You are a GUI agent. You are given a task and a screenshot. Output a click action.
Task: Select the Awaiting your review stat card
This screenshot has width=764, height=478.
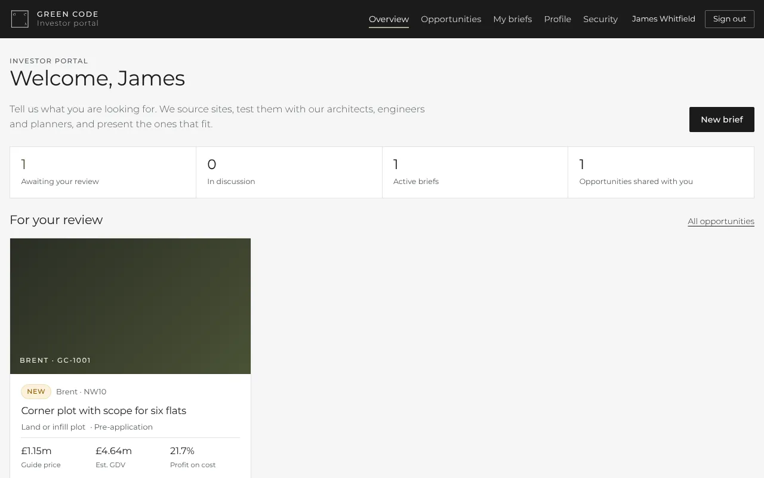(x=103, y=172)
